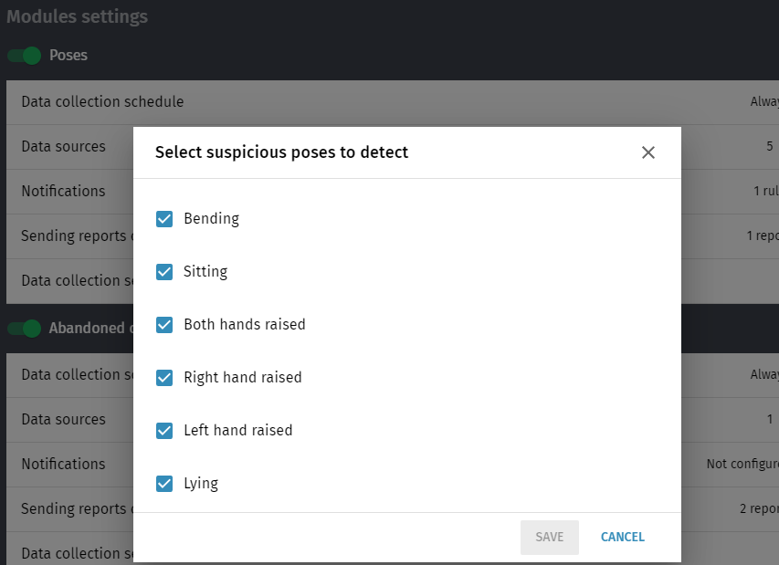Click the Sitting label text
This screenshot has width=779, height=565.
205,272
